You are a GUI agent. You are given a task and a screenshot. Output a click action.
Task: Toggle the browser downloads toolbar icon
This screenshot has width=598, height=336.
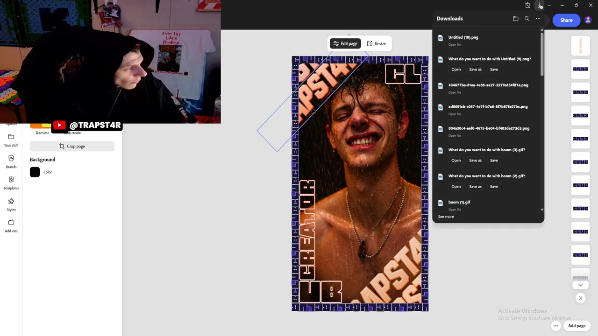[x=540, y=5]
